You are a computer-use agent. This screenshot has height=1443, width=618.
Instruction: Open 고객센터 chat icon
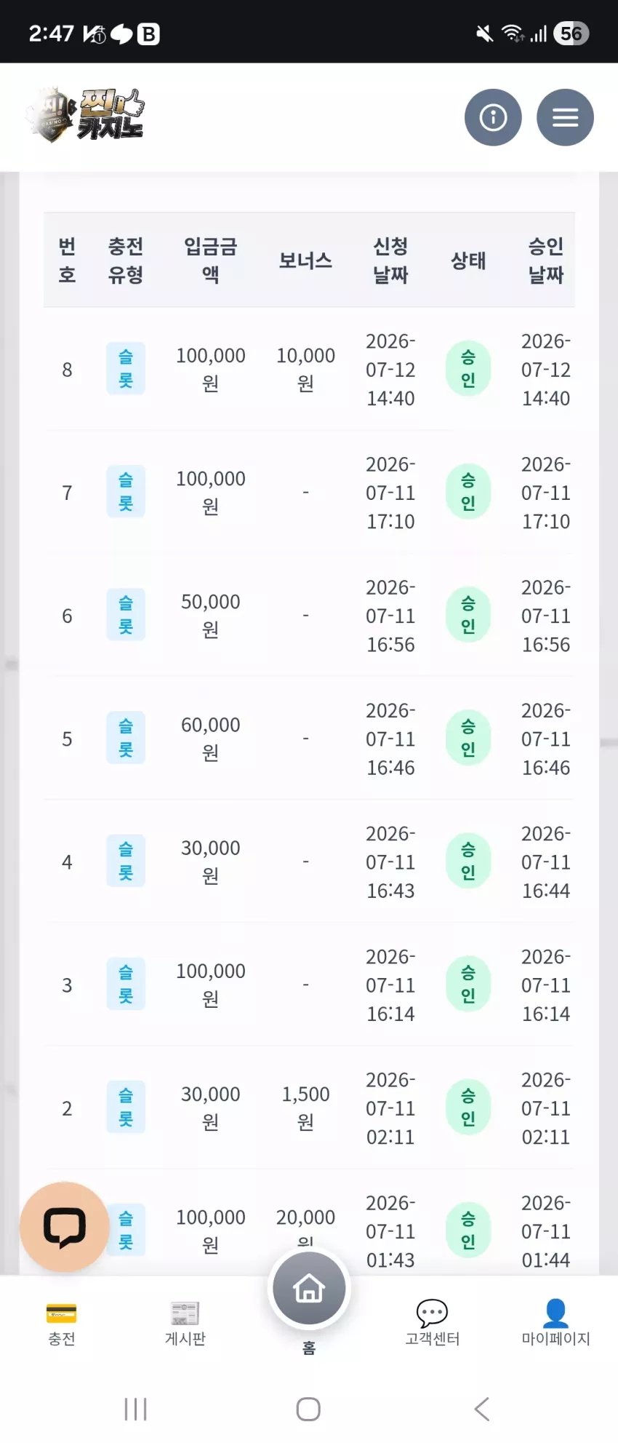point(432,1324)
